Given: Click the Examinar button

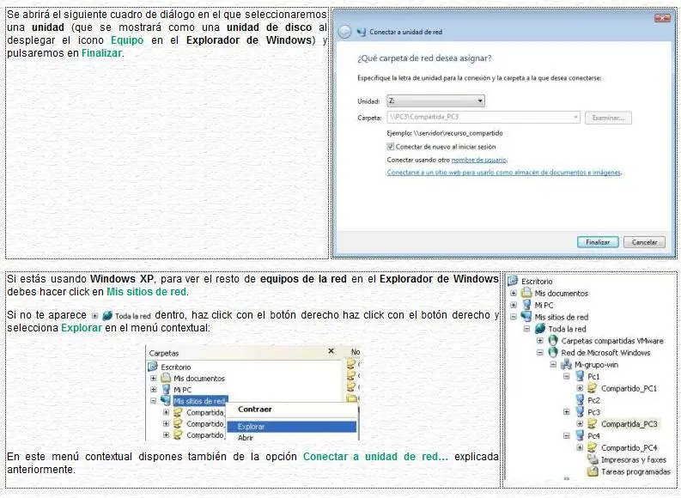Looking at the screenshot, I should (x=608, y=118).
